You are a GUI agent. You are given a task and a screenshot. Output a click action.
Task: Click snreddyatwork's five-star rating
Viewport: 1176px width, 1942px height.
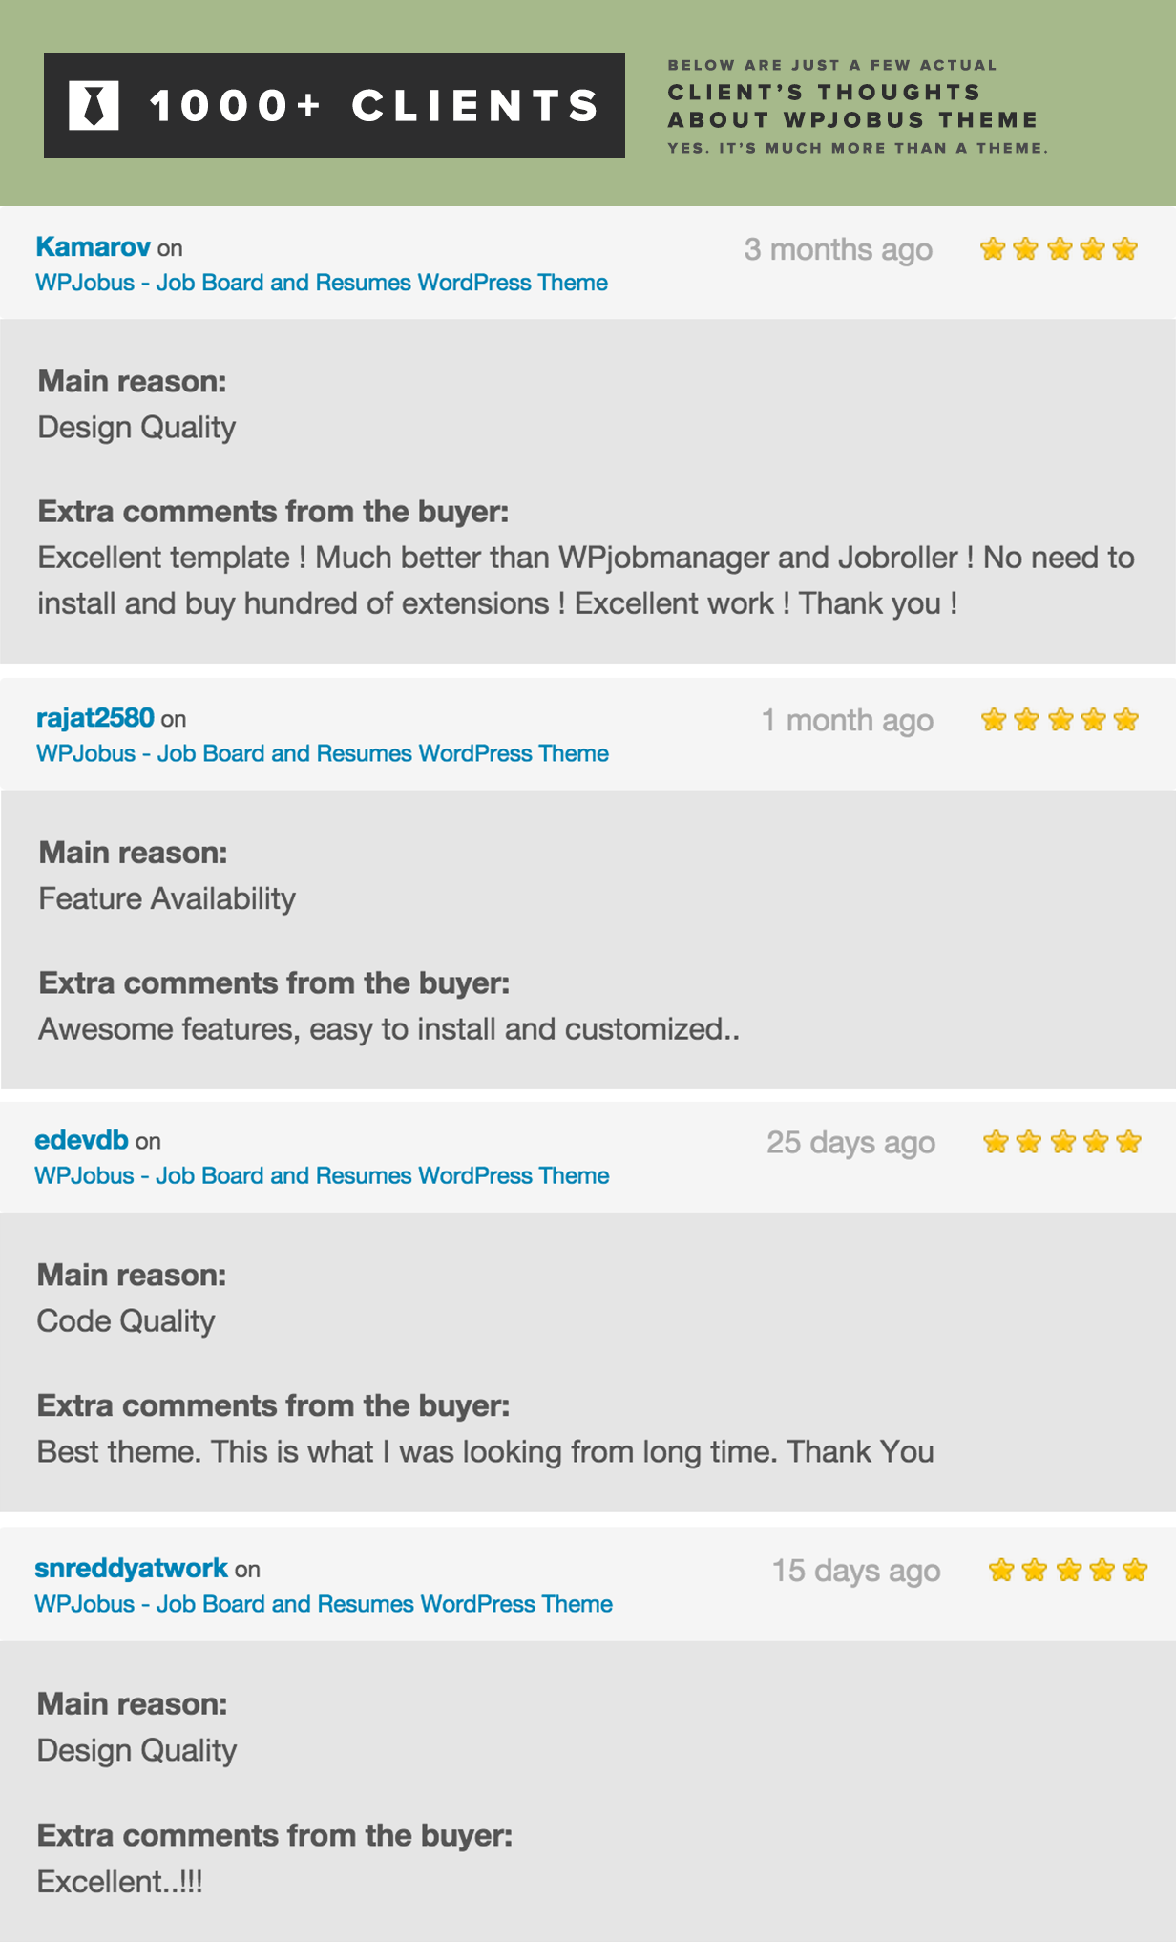coord(1067,1570)
